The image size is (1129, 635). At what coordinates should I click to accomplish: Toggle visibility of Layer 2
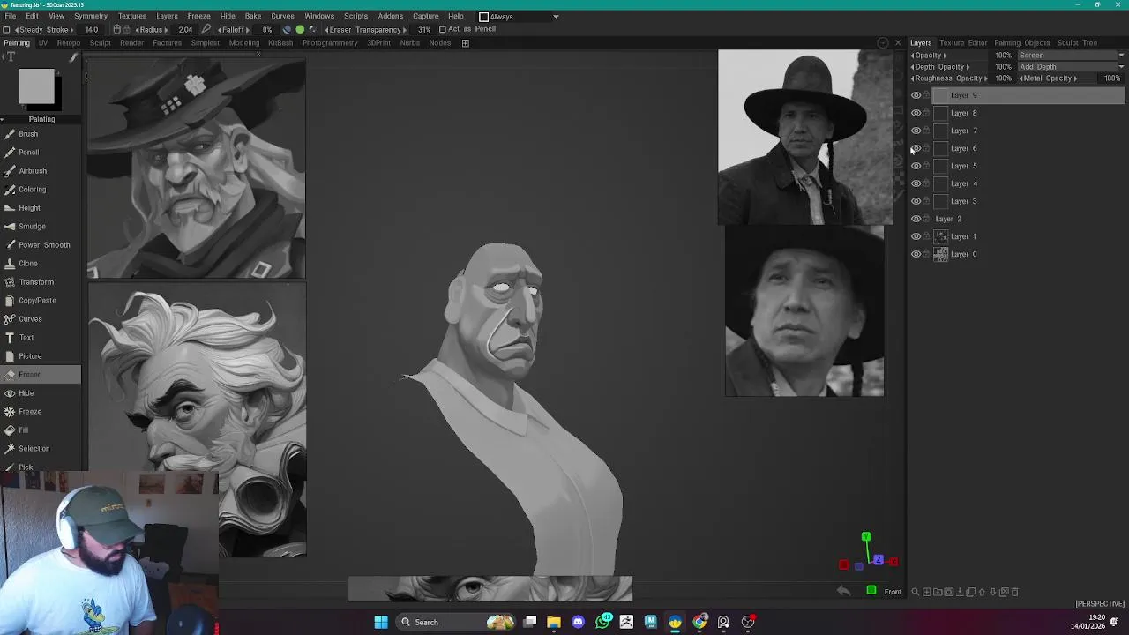pyautogui.click(x=916, y=219)
